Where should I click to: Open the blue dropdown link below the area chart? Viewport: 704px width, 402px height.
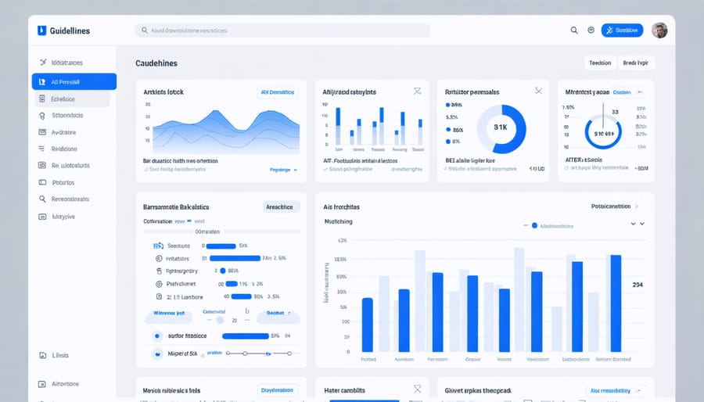tap(283, 170)
